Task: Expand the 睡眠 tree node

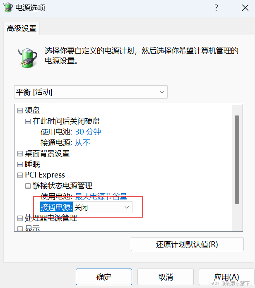Action: (20, 164)
